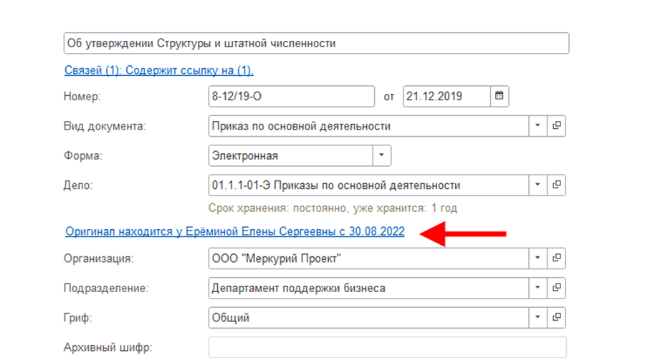The width and height of the screenshot is (645, 358).
Task: Select the Номер field 8-12/19-О
Action: (x=292, y=96)
